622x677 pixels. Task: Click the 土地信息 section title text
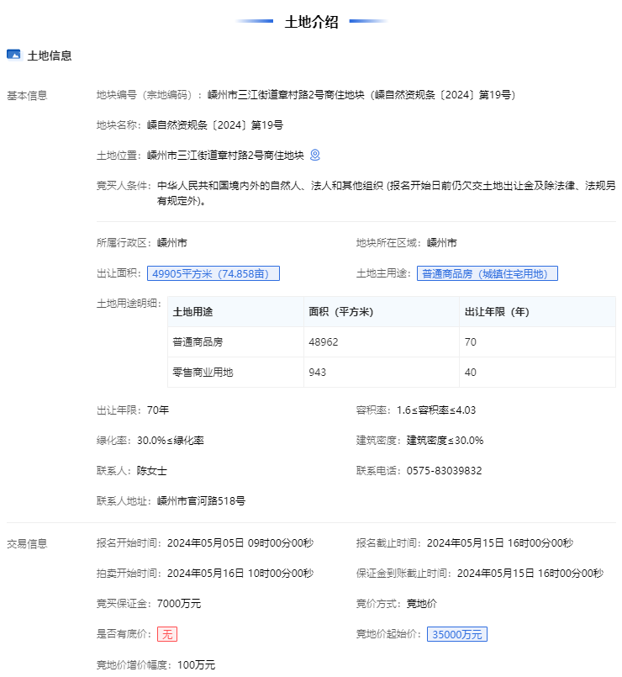(50, 56)
